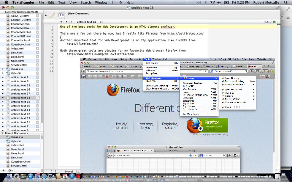Toggle the pencil document-editable icon
The width and height of the screenshot is (292, 182).
click(x=52, y=15)
